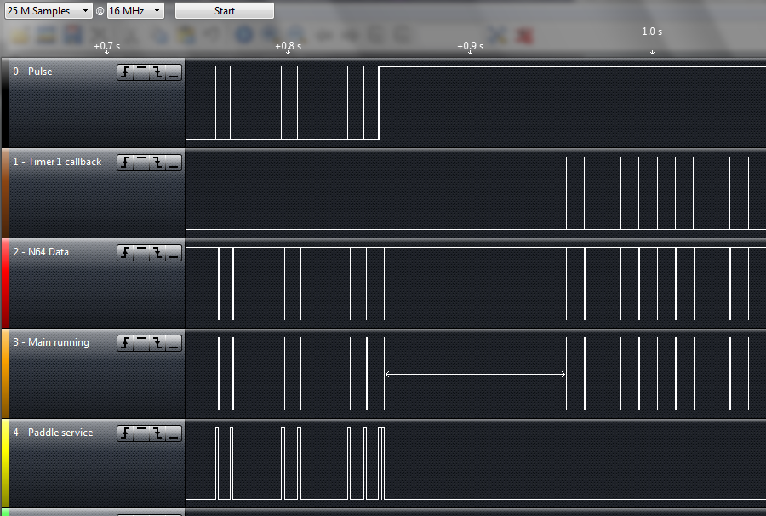Image resolution: width=766 pixels, height=516 pixels.
Task: Click the Start capture button
Action: click(224, 11)
